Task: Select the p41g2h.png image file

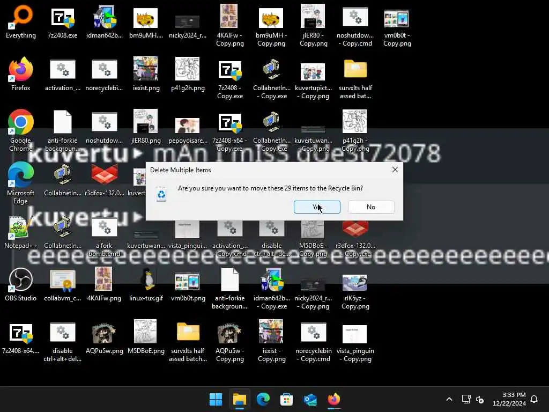Action: 188,75
